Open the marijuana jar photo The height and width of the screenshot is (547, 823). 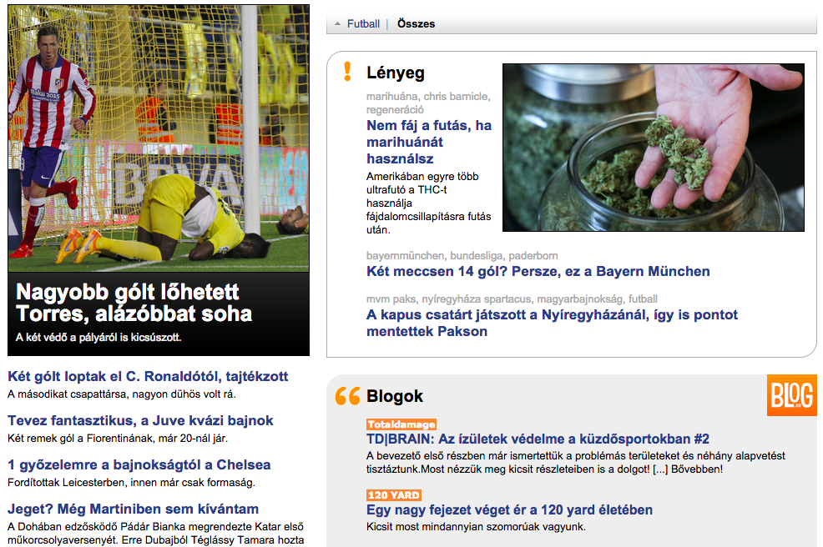[653, 148]
